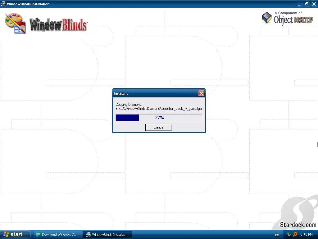Open the tray magnifier icon
The height and width of the screenshot is (239, 318).
click(x=295, y=234)
